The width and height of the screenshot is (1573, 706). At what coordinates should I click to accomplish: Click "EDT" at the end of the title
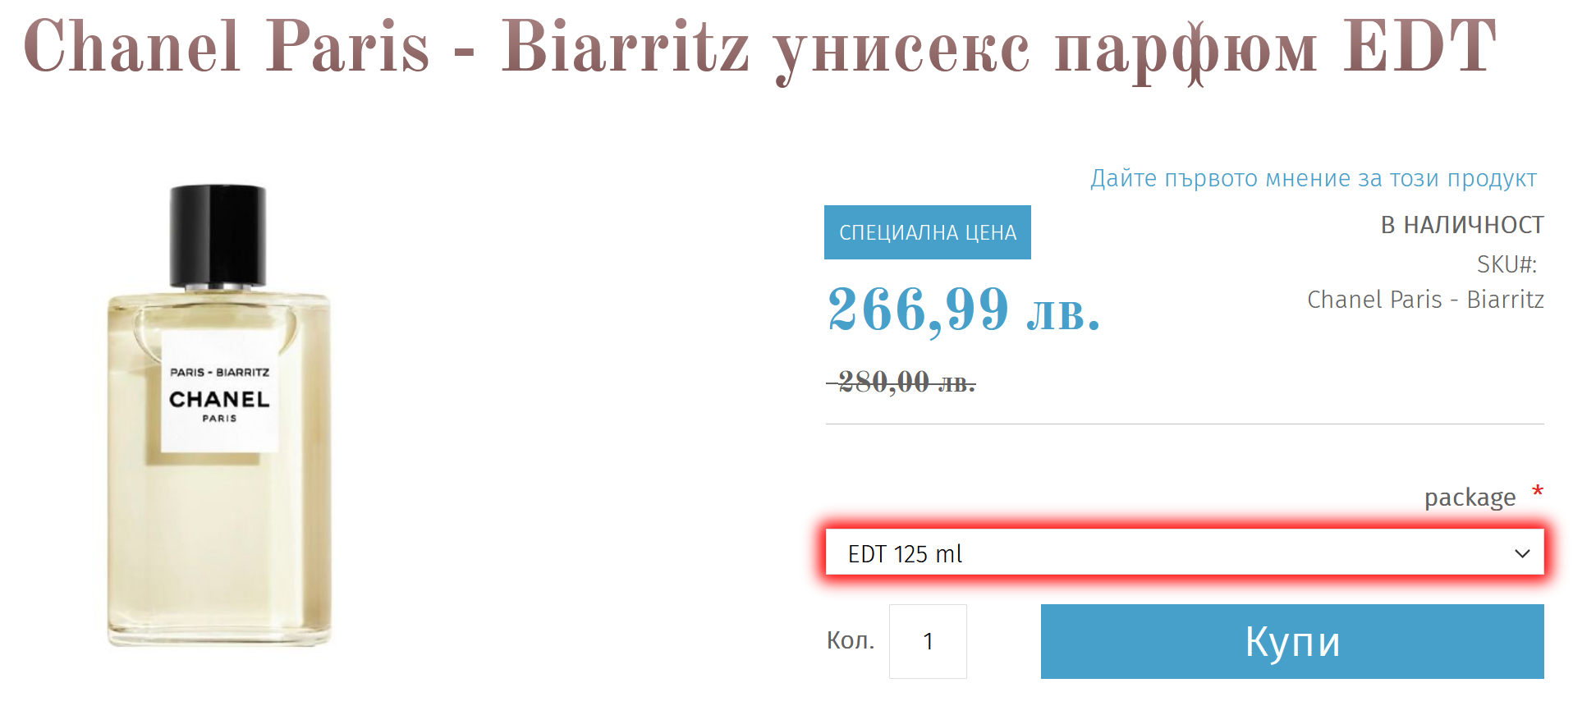point(1419,48)
